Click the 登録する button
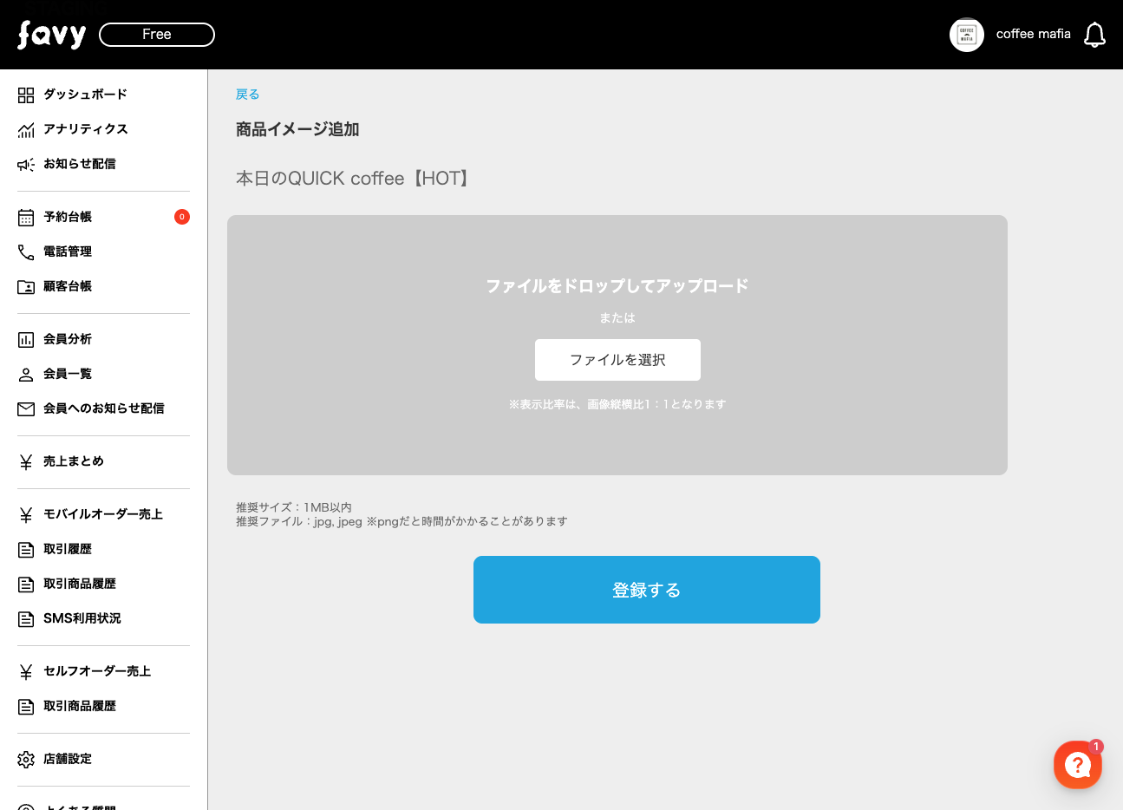1123x810 pixels. pyautogui.click(x=647, y=590)
